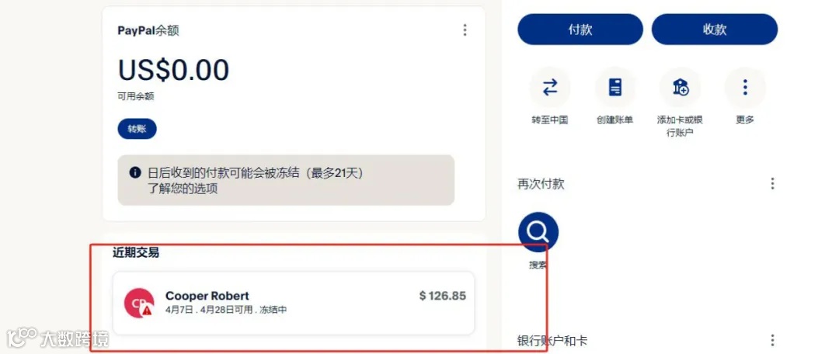The height and width of the screenshot is (354, 839).
Task: Open the 银行账户和卡 section options menu
Action: click(772, 340)
